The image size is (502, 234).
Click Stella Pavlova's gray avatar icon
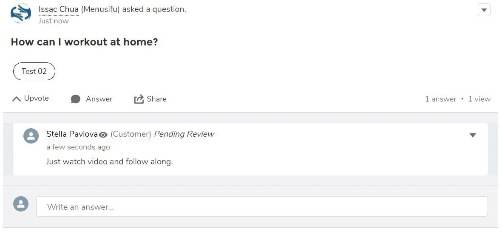coord(31,136)
